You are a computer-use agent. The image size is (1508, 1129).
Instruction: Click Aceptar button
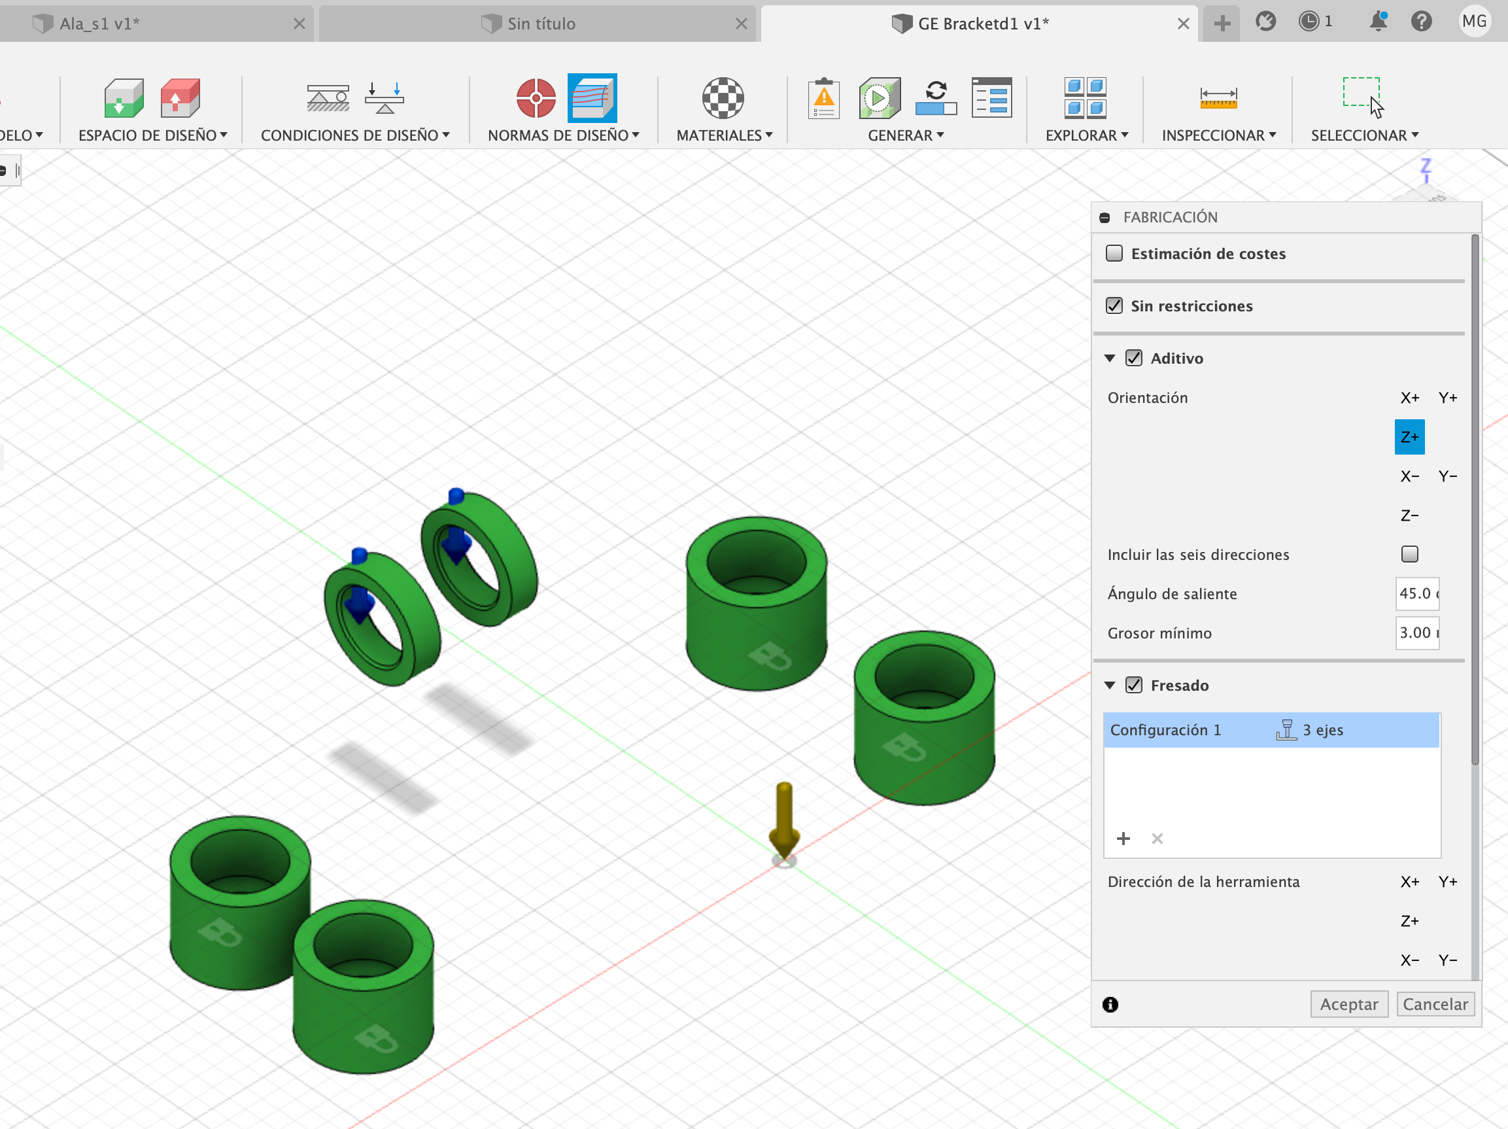(1348, 1004)
